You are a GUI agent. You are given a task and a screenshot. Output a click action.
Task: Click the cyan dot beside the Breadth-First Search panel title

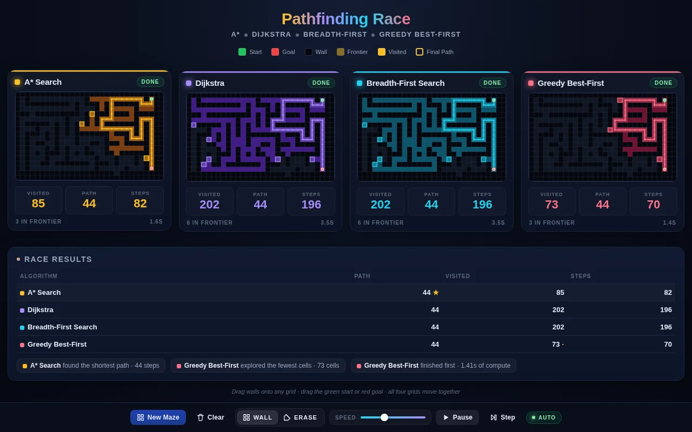pos(360,83)
